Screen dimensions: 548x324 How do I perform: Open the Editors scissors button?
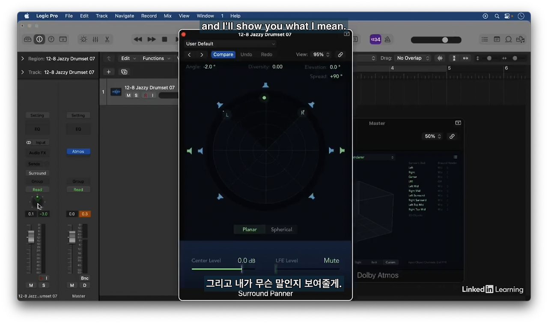[x=107, y=39]
